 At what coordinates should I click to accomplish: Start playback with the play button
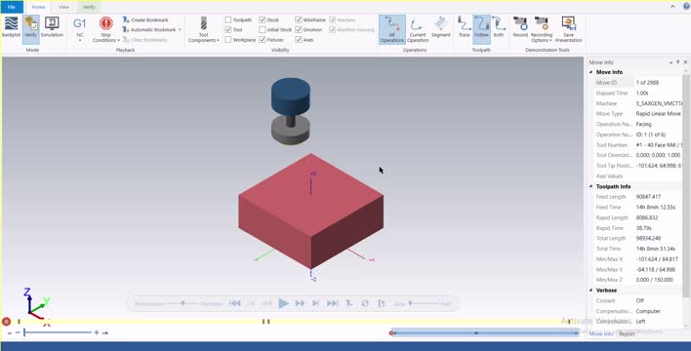click(x=284, y=303)
